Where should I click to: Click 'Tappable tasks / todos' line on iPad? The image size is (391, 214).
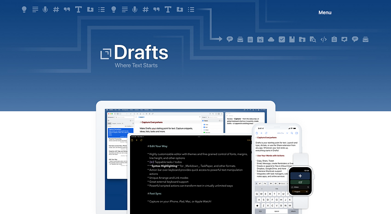[166, 162]
